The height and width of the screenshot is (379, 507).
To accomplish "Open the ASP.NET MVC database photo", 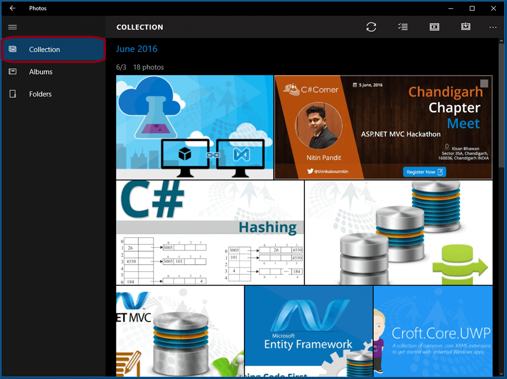I will click(x=180, y=331).
